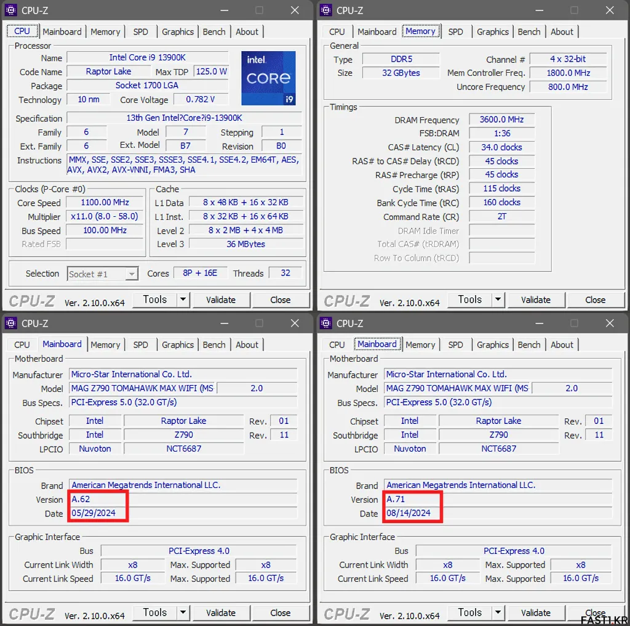Click BIOS Date 05/29/2024 field
The image size is (630, 626).
pos(183,513)
